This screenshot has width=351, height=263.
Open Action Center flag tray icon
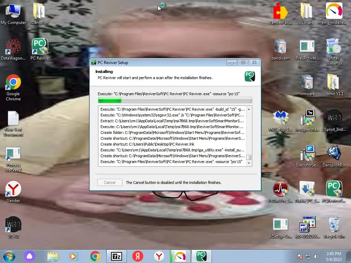click(x=300, y=257)
